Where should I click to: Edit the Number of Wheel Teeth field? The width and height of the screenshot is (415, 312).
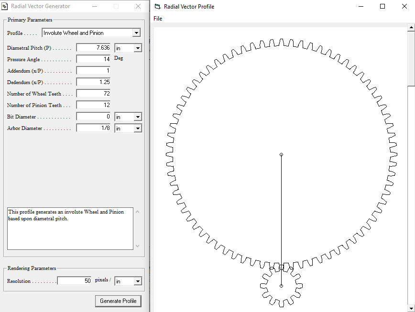[93, 93]
